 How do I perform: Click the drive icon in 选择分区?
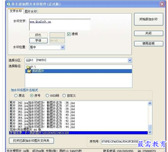(28, 60)
